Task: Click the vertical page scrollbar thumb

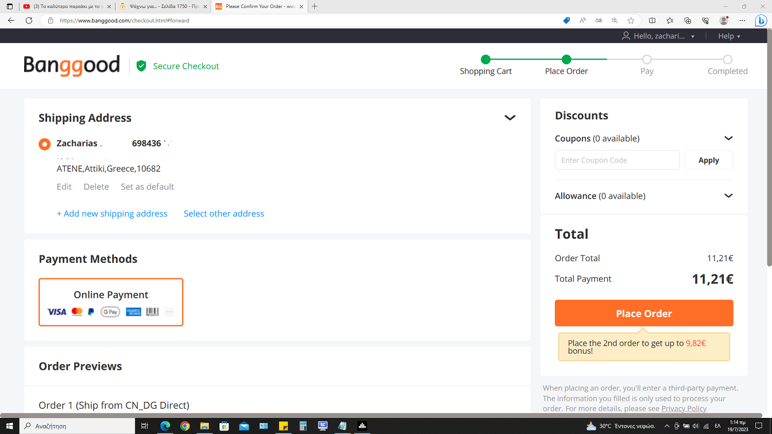Action: [x=769, y=148]
